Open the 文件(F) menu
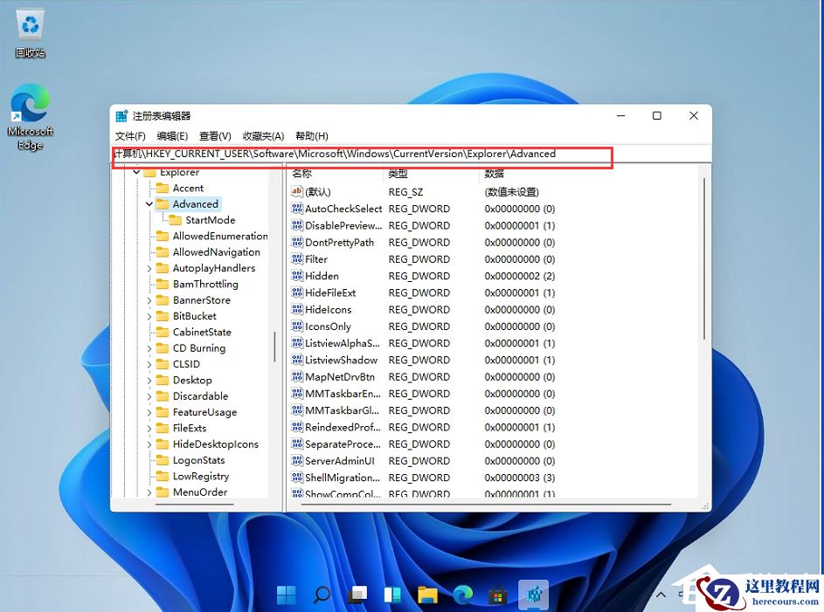 (129, 136)
